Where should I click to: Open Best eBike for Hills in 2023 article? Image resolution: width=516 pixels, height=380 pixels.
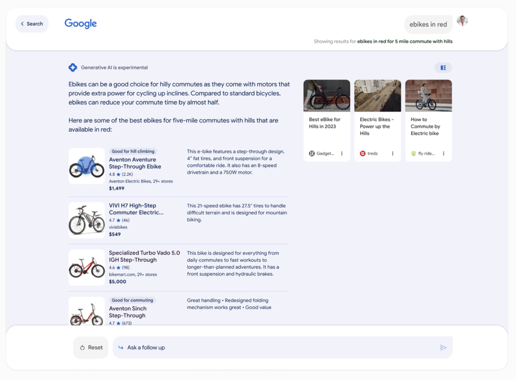coord(324,123)
